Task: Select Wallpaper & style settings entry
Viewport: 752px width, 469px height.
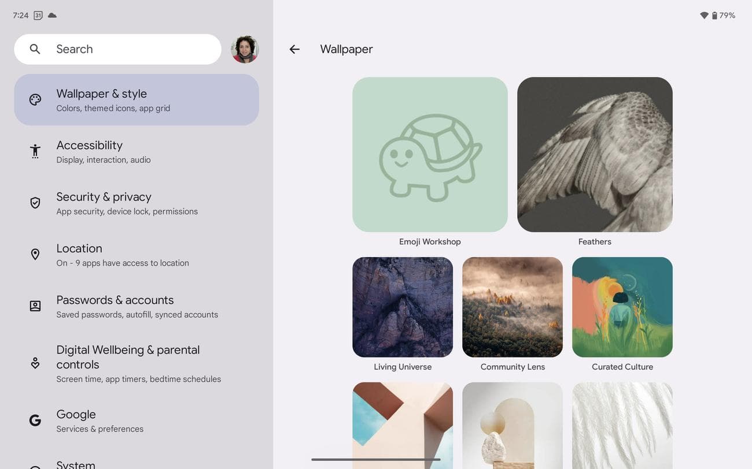Action: (x=137, y=100)
